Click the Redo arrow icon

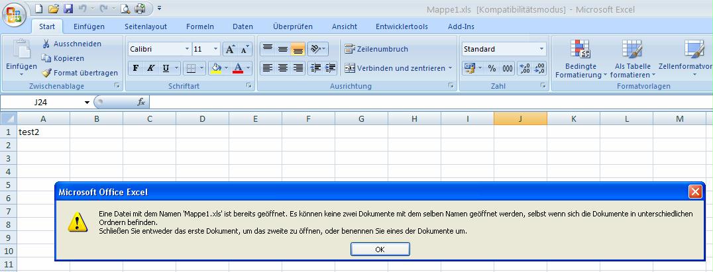coord(103,8)
